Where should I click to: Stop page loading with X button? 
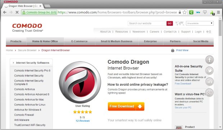17,12
